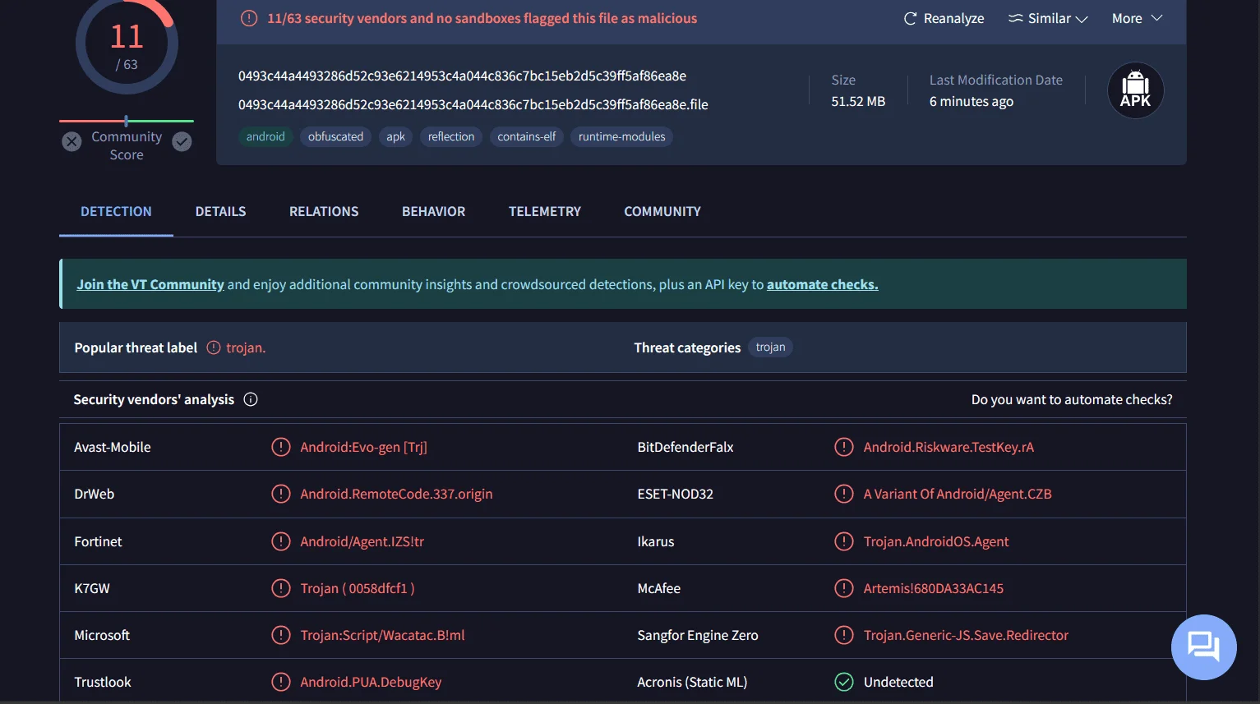Click Android.Riskware.TestKey.rA detection name
The image size is (1260, 704).
pos(948,447)
